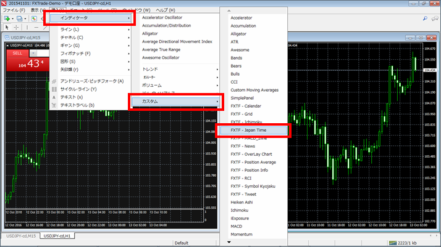Viewport: 441px width, 247px height.
Task: Click the new order plus icon in toolbar
Action: (7, 18)
